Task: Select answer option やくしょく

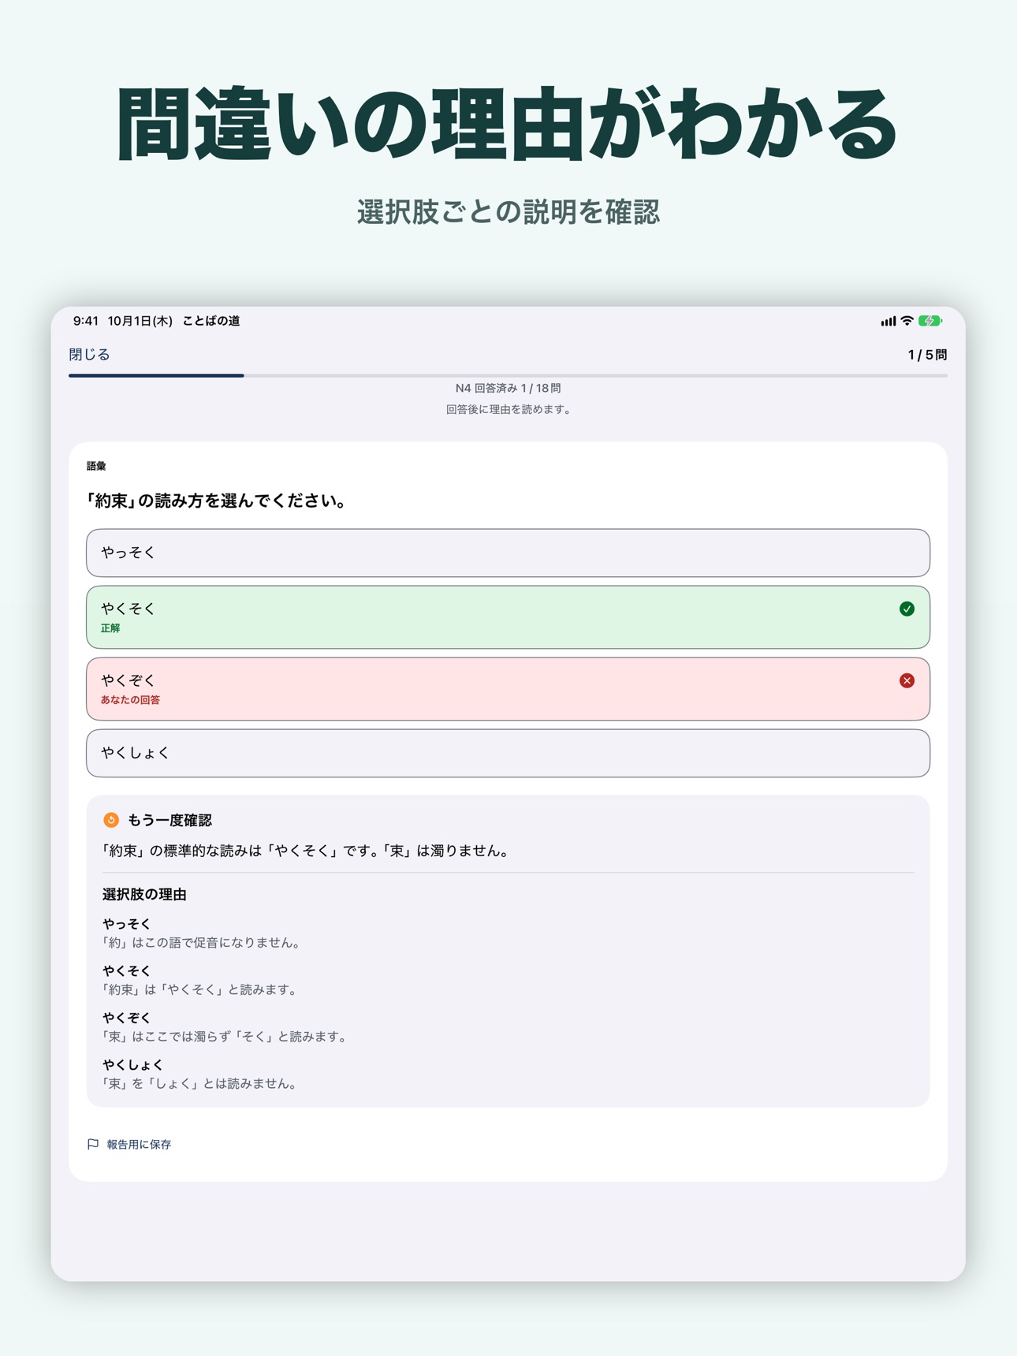Action: [x=508, y=753]
